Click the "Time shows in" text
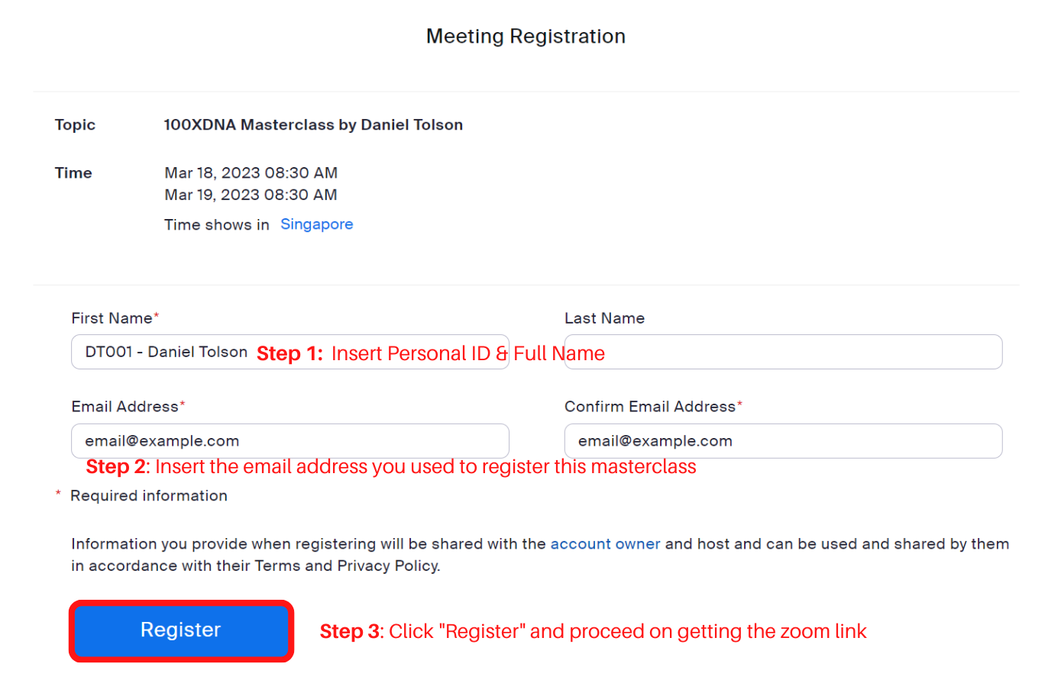 217,224
